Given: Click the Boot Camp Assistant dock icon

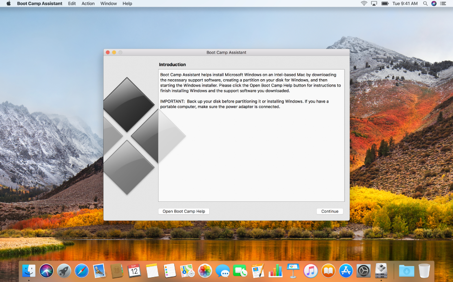Looking at the screenshot, I should tap(381, 271).
